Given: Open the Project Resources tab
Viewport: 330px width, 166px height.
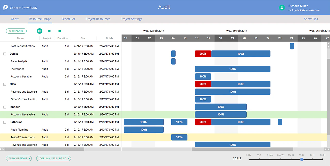Looking at the screenshot, I should pyautogui.click(x=98, y=19).
